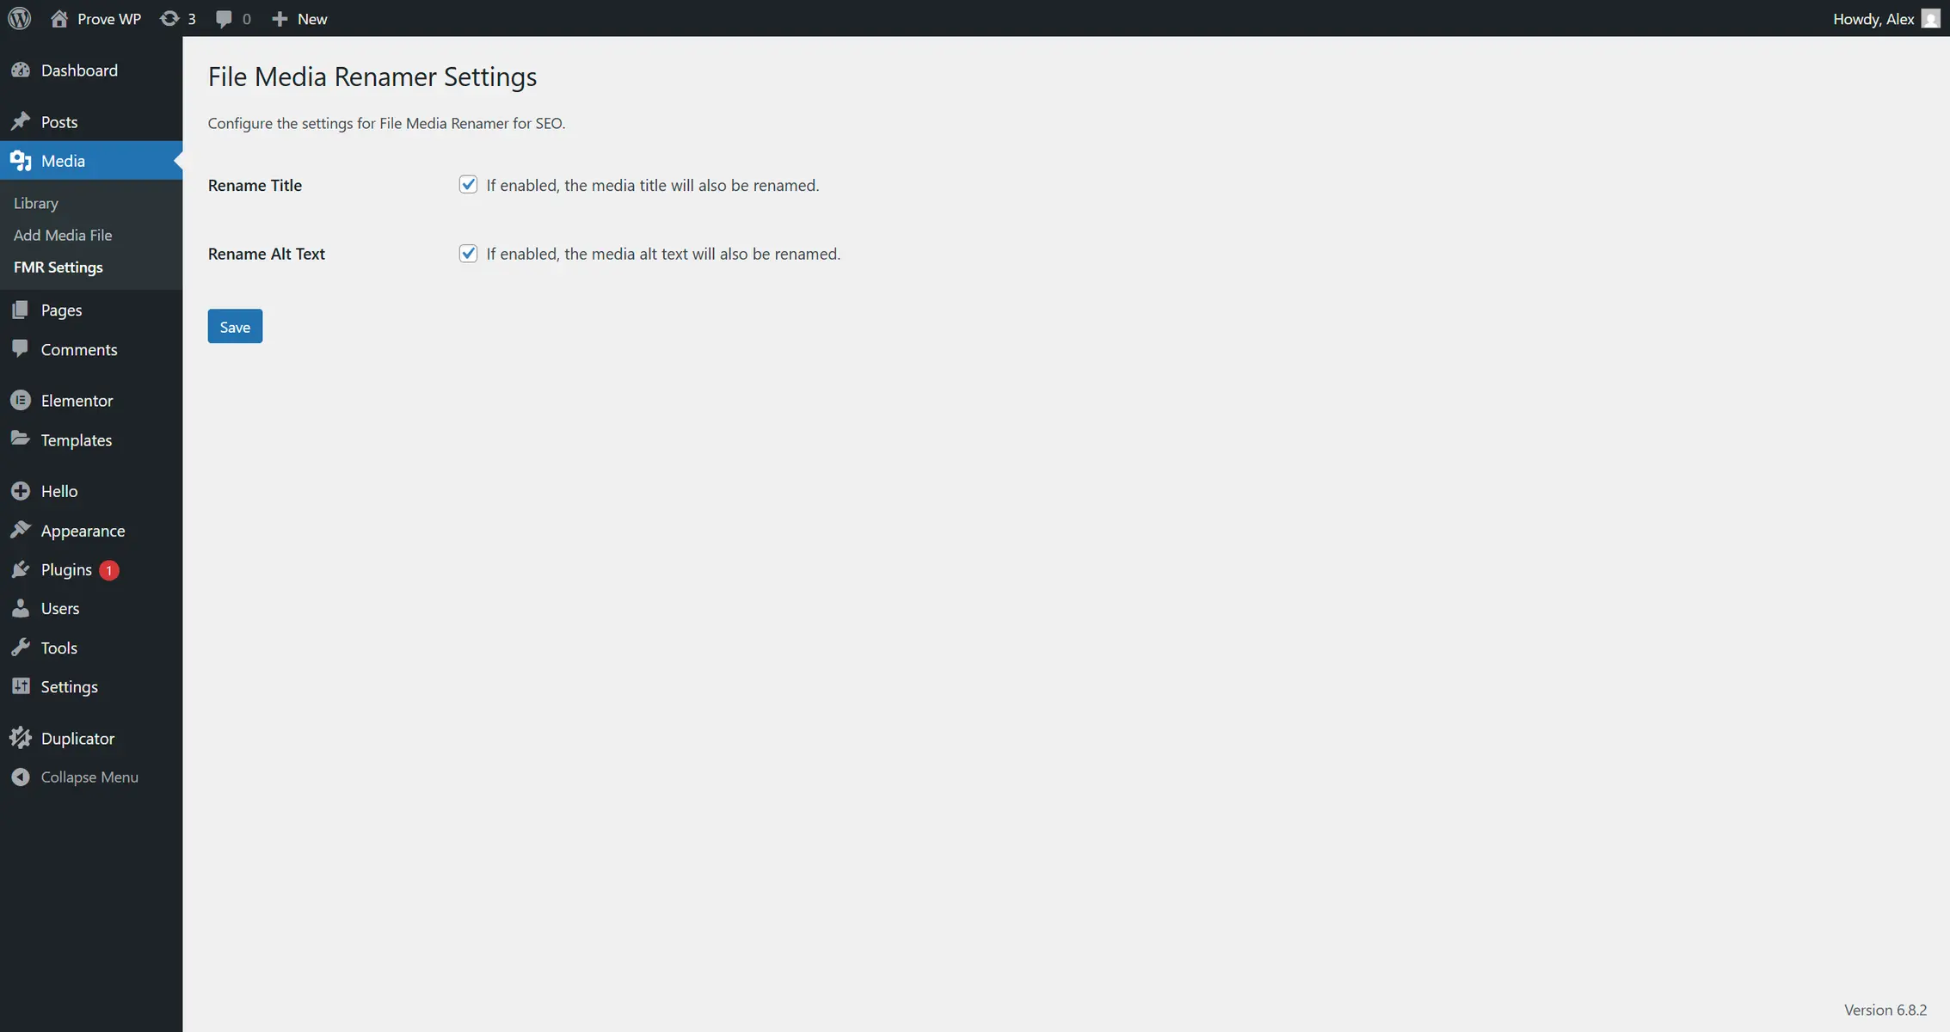1950x1032 pixels.
Task: Click the Appearance paintbrush icon
Action: coord(21,530)
